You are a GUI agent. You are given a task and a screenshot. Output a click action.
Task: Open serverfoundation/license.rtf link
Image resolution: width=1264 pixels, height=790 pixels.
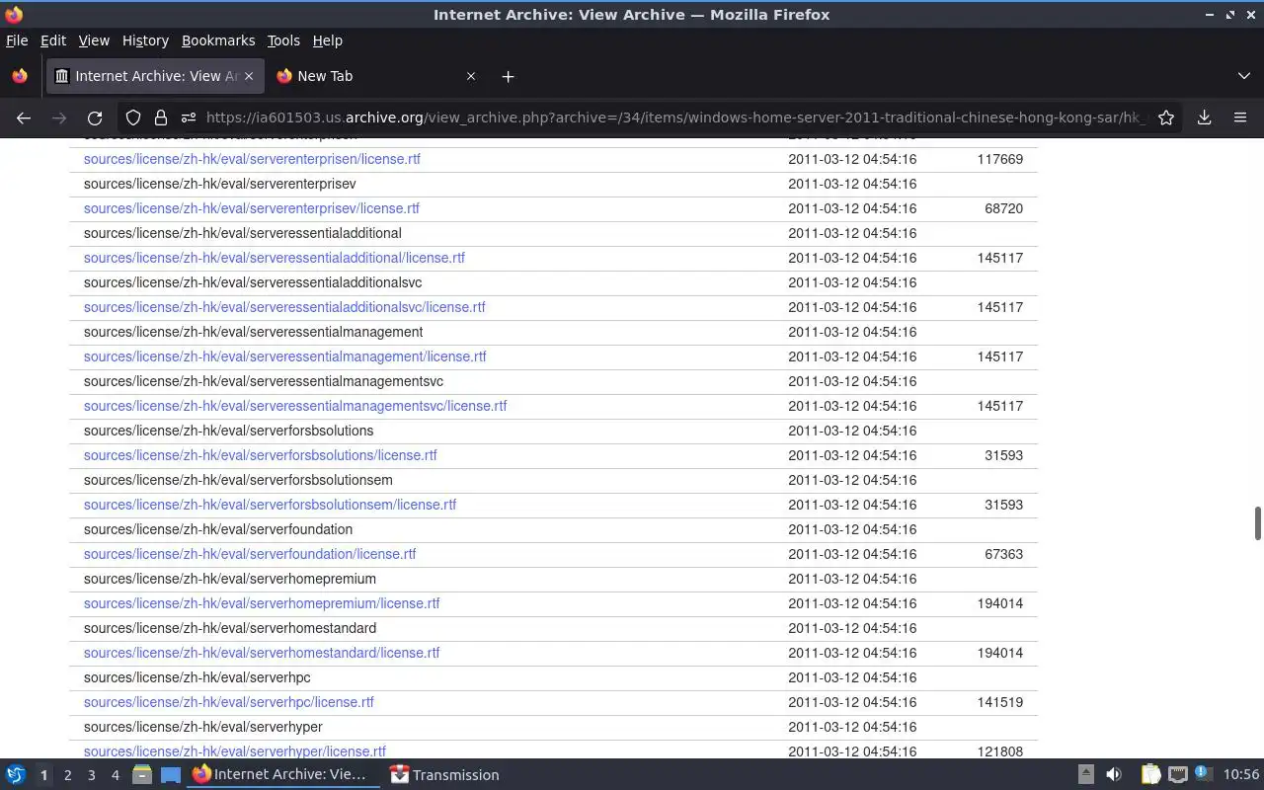(250, 554)
